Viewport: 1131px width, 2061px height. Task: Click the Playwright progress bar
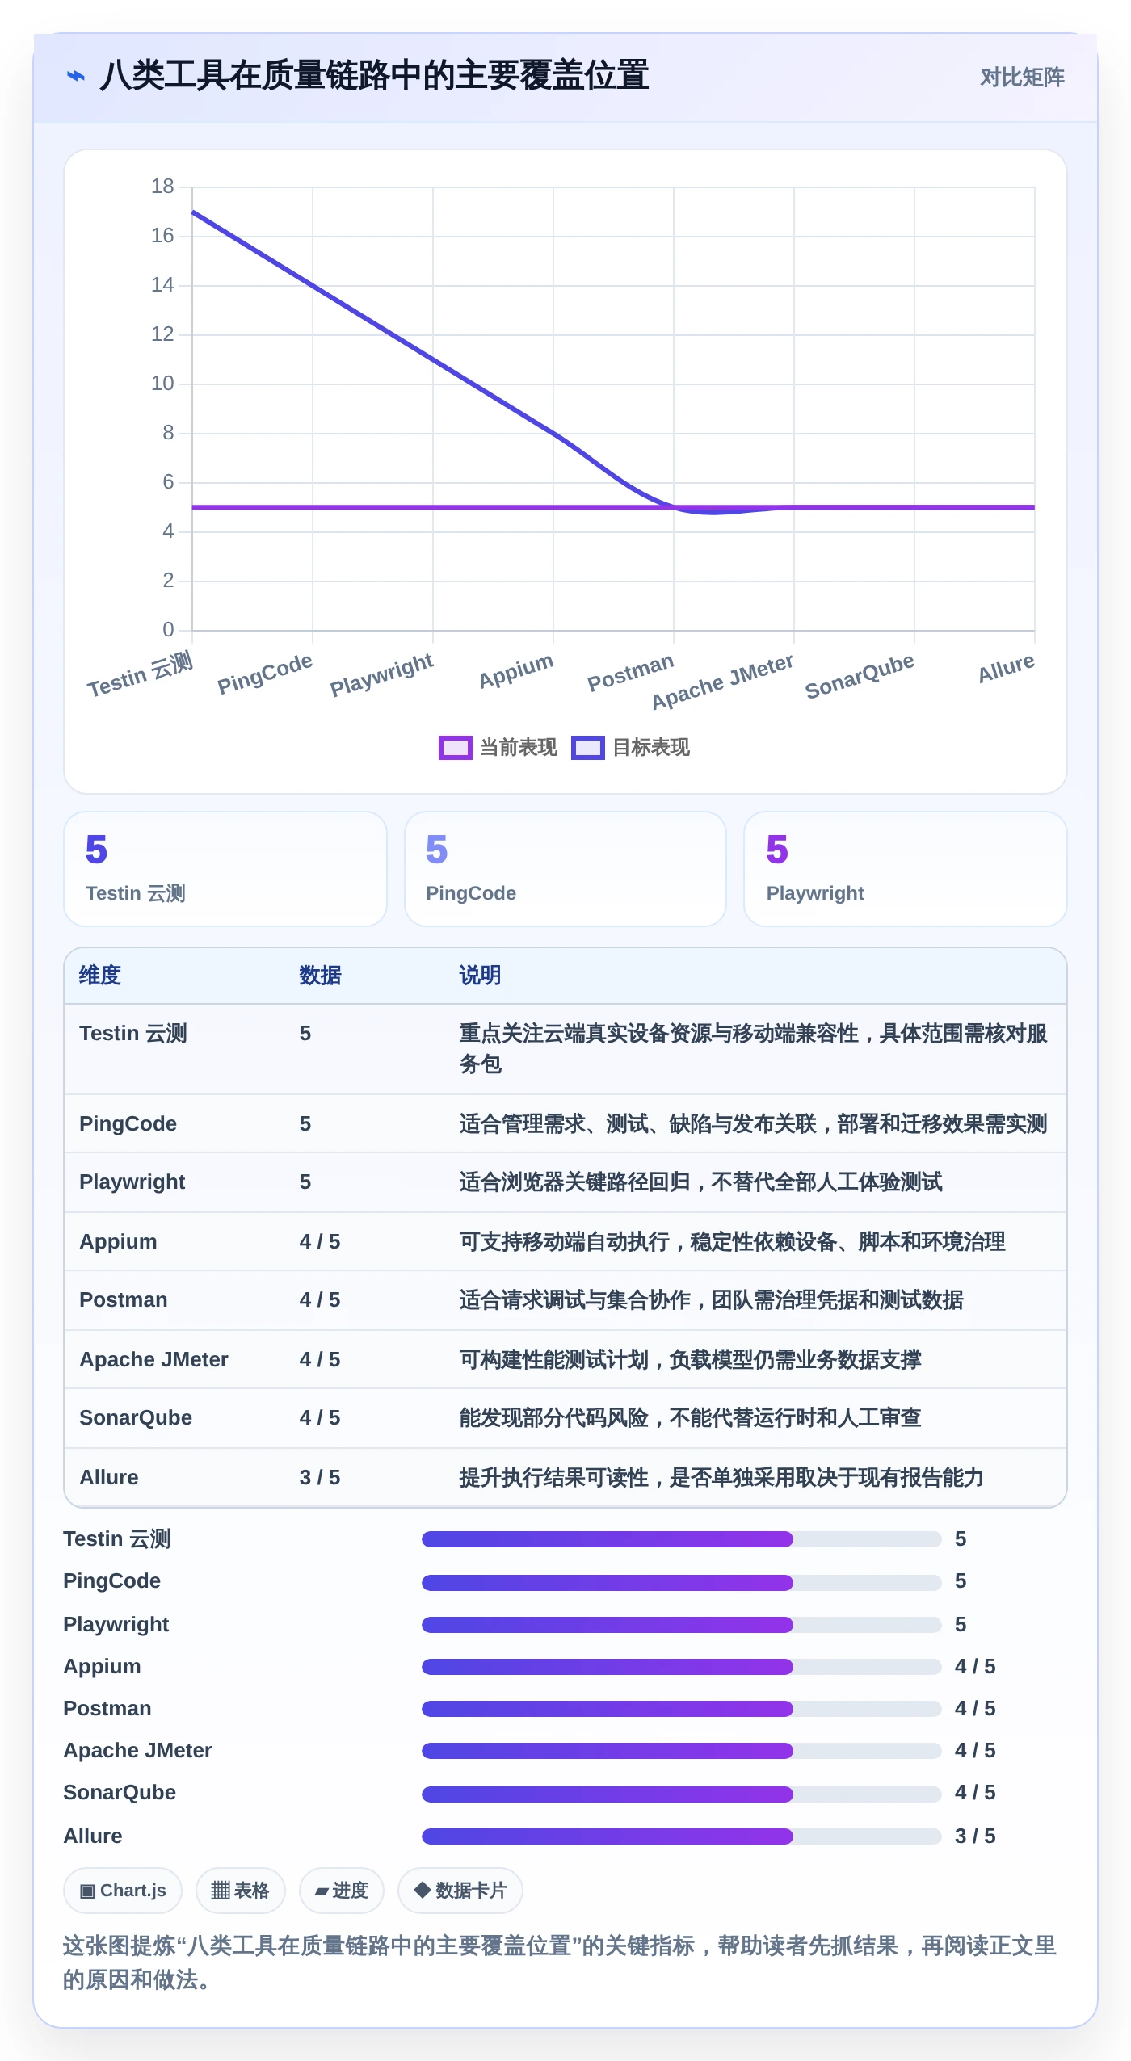[682, 1625]
